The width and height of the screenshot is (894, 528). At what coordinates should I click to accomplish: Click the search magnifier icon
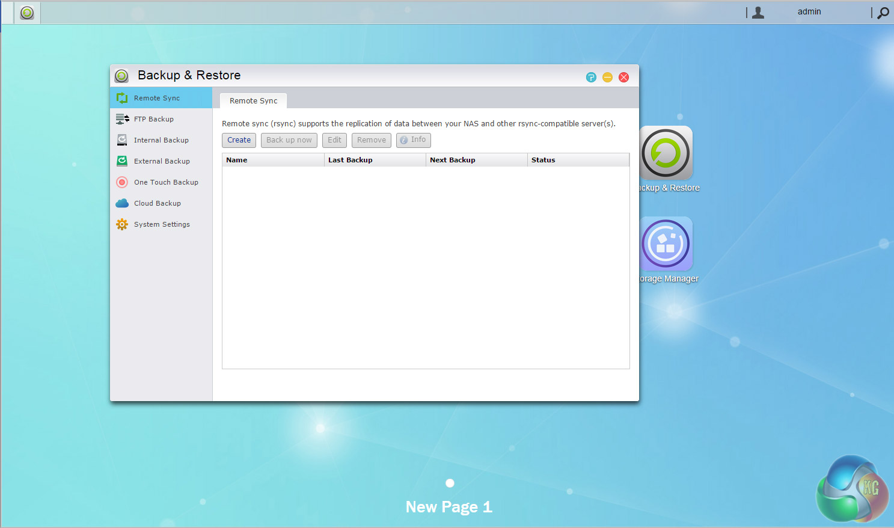coord(883,13)
